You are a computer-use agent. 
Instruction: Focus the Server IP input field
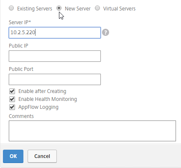pos(55,33)
